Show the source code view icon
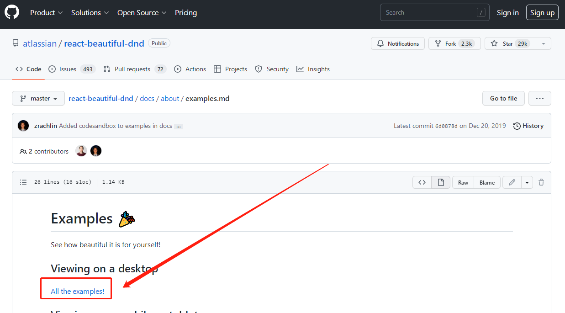Screen dimensions: 565x313 tap(422, 182)
